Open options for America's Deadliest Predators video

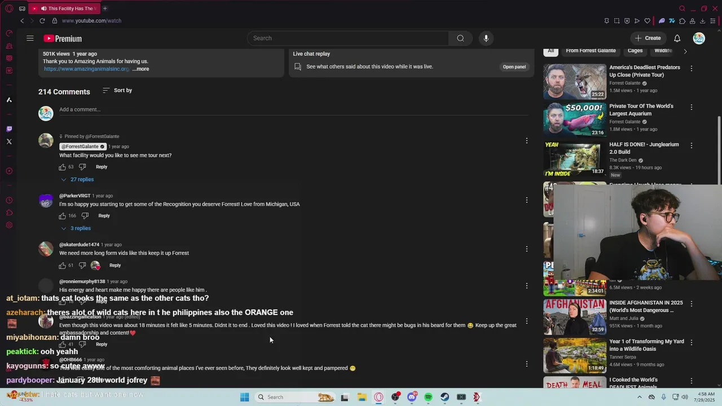click(x=692, y=68)
